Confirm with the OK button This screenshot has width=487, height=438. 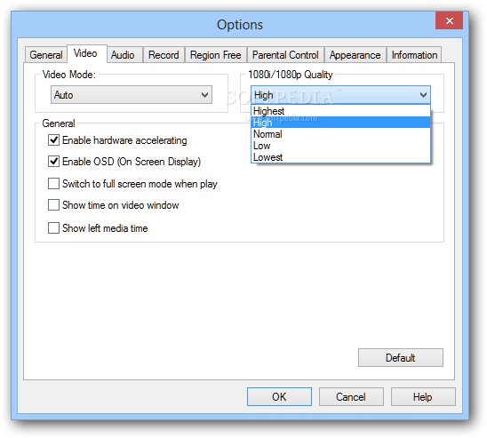279,397
